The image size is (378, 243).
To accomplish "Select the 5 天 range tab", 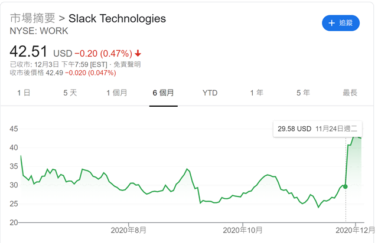I will click(70, 93).
